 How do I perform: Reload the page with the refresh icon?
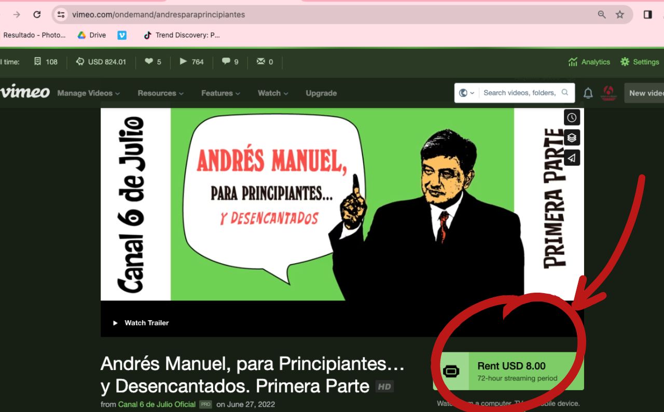[x=37, y=15]
